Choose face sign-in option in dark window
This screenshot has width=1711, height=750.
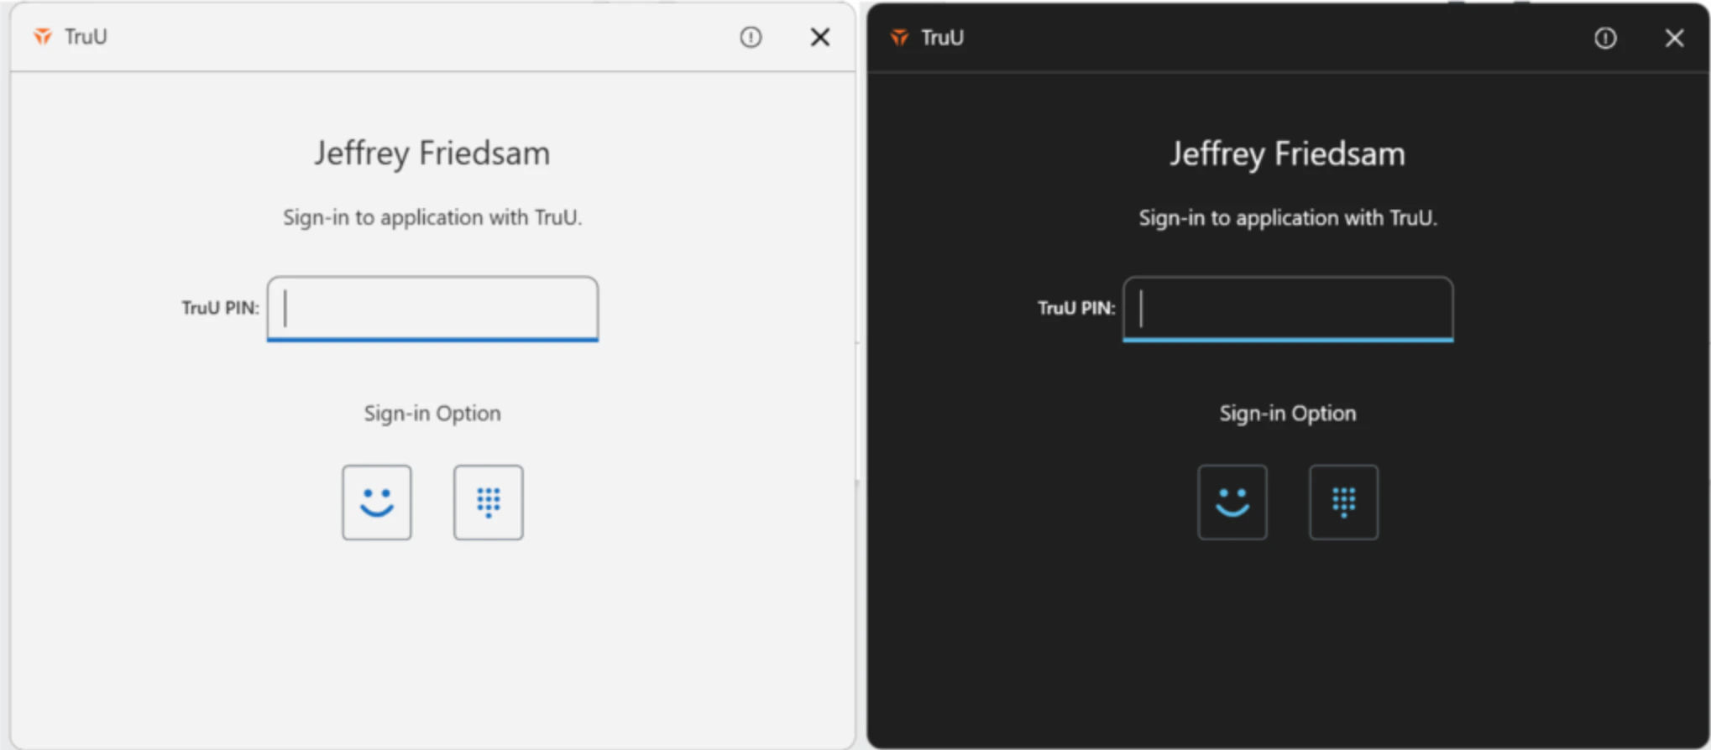1232,503
